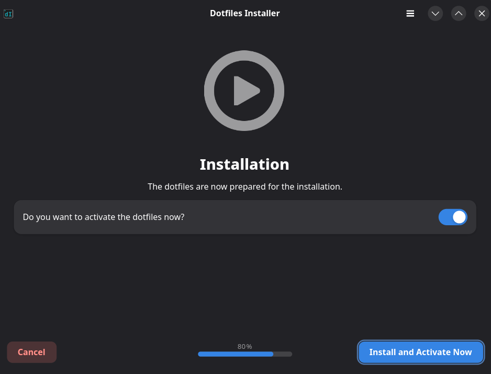The height and width of the screenshot is (374, 491).
Task: Click the Dotfiles Installer app icon
Action: (x=8, y=14)
